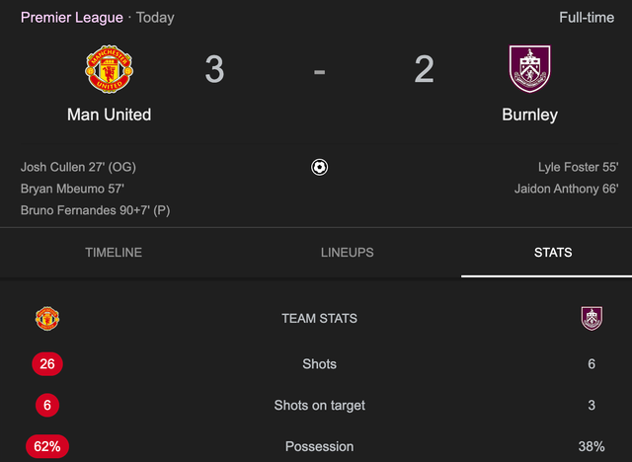Switch to the Lineups tab
632x462 pixels.
click(347, 252)
